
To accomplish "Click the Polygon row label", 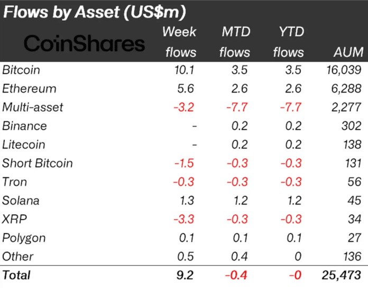I will [x=24, y=238].
